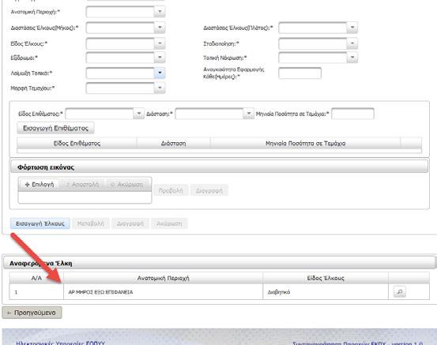Select the ΑΡ ΜΗΡΟΣ ΕΞΩ ΕΠΙΦΑΝΕΙΑ cell
This screenshot has height=345, width=437.
point(164,292)
